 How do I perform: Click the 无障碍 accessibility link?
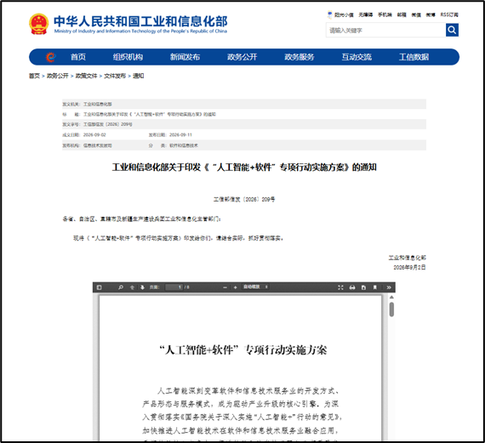click(x=366, y=14)
